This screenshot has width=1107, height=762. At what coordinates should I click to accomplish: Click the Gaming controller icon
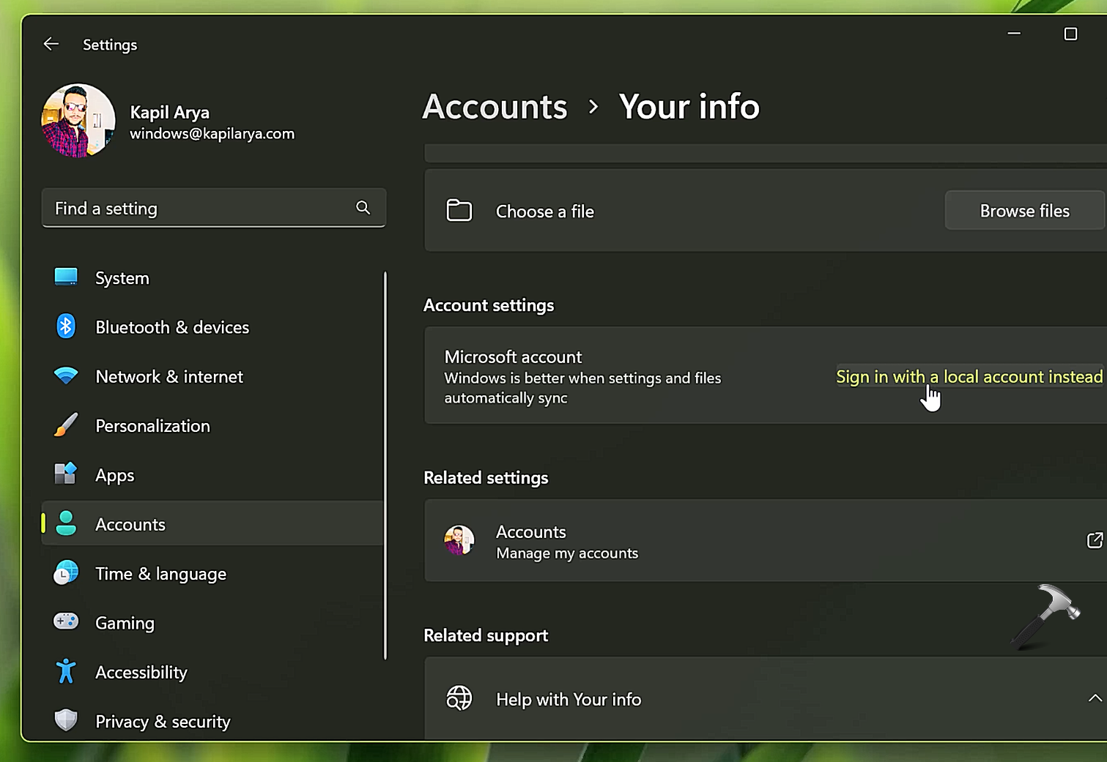click(66, 622)
